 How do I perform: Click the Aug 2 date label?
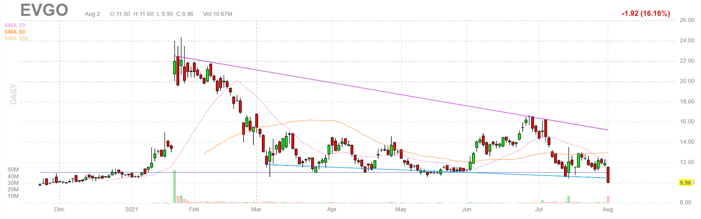[x=92, y=14]
